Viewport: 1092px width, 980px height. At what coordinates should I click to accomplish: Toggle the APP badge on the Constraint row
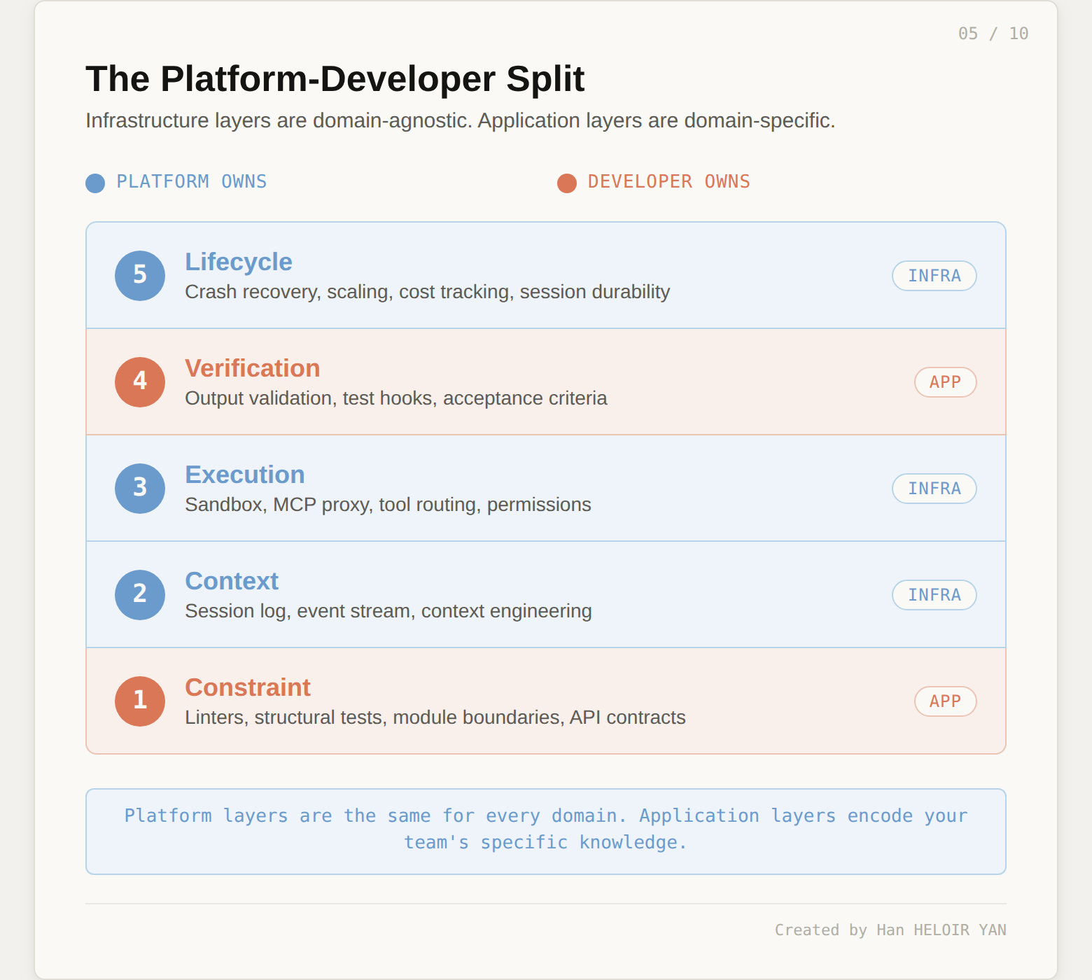coord(945,701)
